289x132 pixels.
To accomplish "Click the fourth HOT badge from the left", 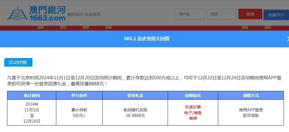I will (108, 27).
